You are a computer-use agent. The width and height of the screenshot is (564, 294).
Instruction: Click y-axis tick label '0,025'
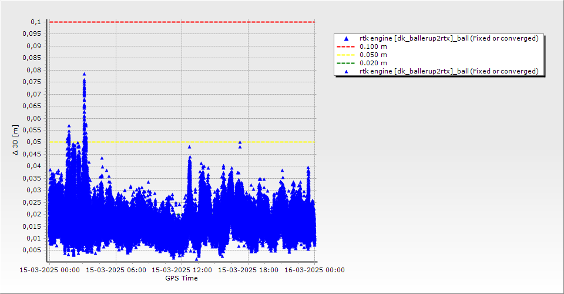(32, 203)
